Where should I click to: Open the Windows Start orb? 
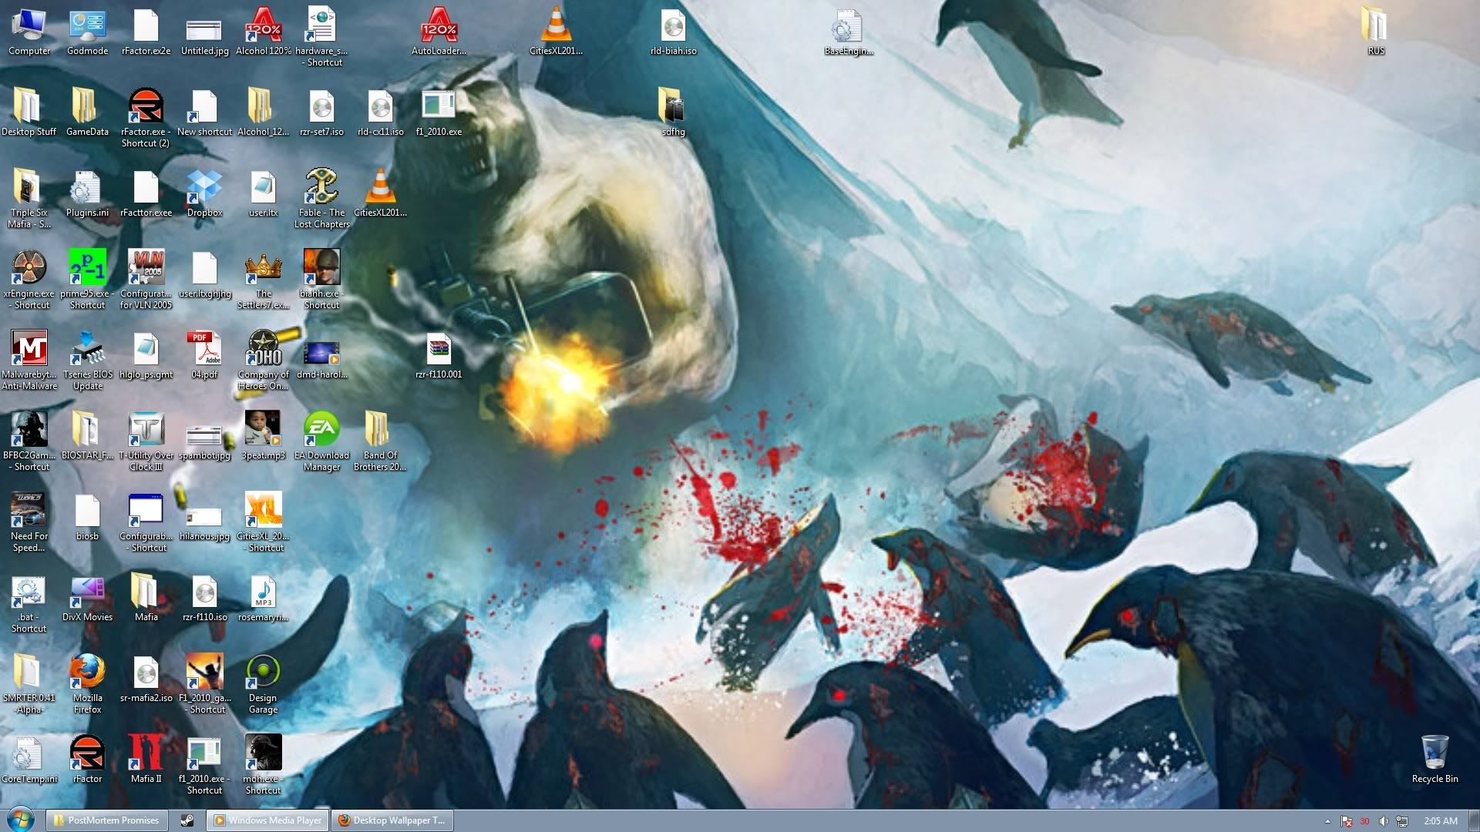pos(21,820)
